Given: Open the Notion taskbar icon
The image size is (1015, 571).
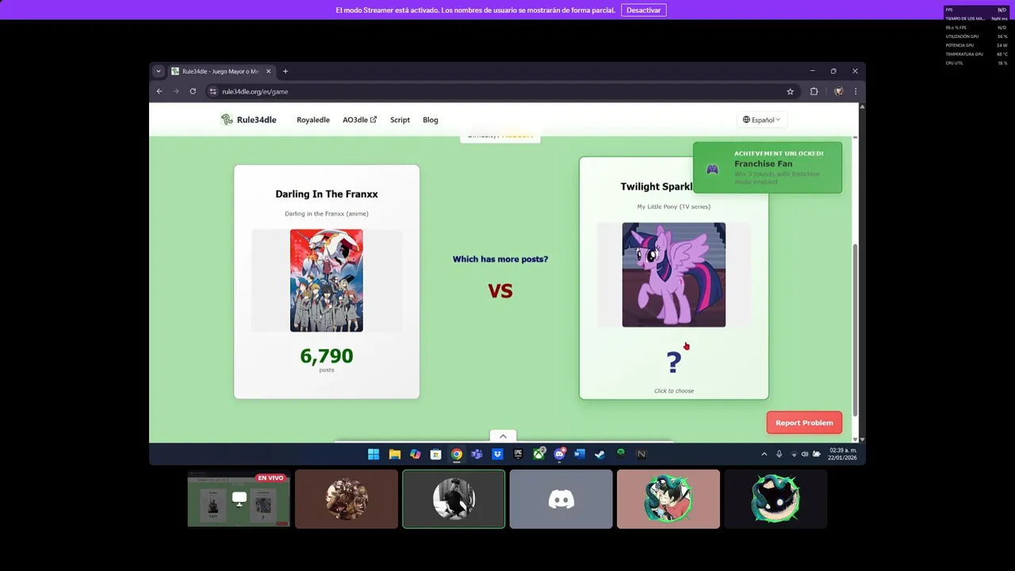Looking at the screenshot, I should (x=642, y=454).
